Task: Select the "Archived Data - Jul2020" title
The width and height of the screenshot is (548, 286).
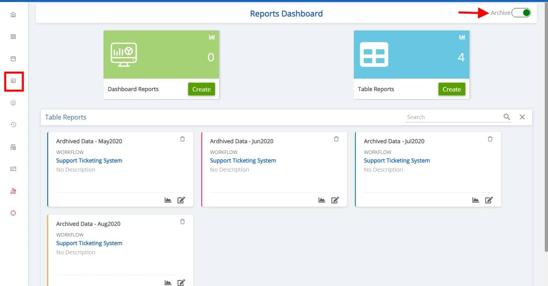Action: click(x=394, y=141)
